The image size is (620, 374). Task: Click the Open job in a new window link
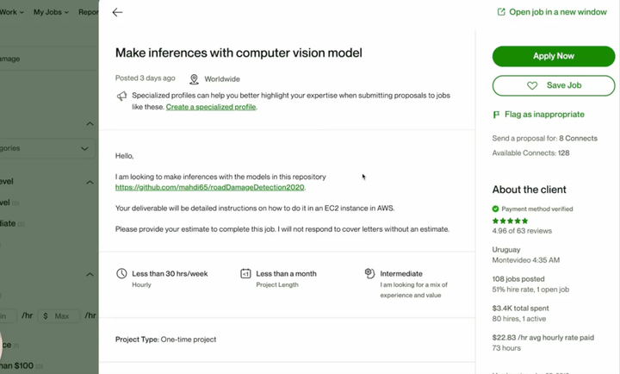557,12
